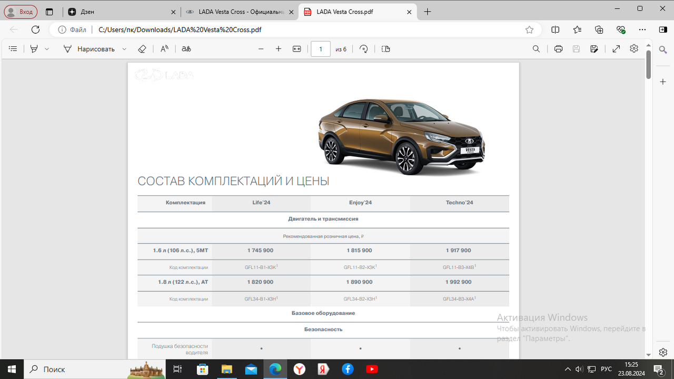Image resolution: width=674 pixels, height=379 pixels.
Task: Open the favorites list
Action: 577,29
